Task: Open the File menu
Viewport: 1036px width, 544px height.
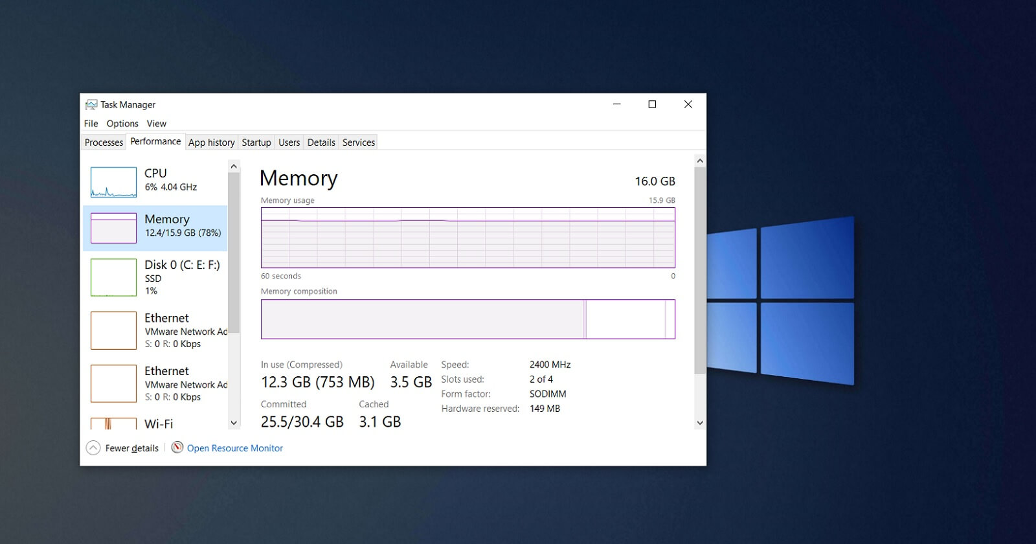Action: pos(91,124)
